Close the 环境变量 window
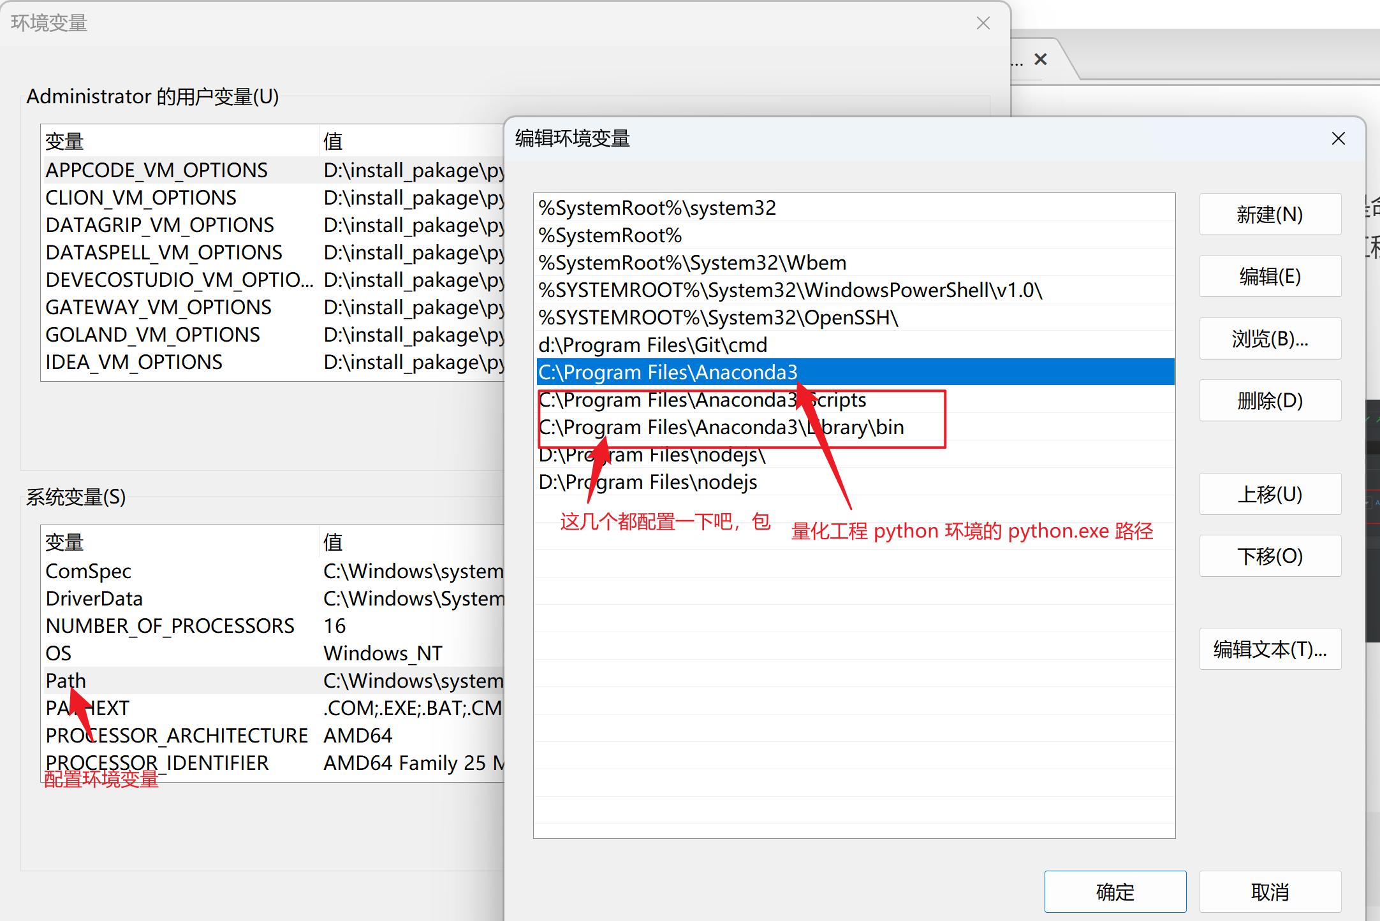The height and width of the screenshot is (921, 1380). [983, 24]
